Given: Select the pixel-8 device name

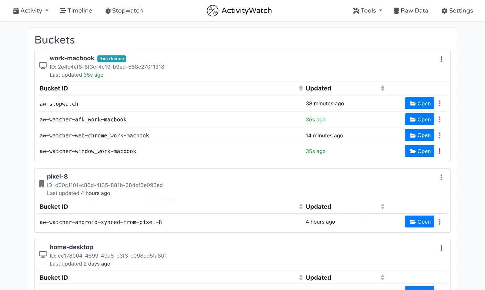Looking at the screenshot, I should [57, 176].
